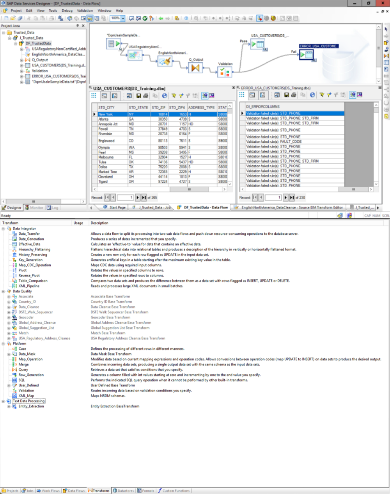Click the record number field in ERROR_USA_CUSTOMERS view
Viewport: 390px width, 494px height.
[x=273, y=198]
